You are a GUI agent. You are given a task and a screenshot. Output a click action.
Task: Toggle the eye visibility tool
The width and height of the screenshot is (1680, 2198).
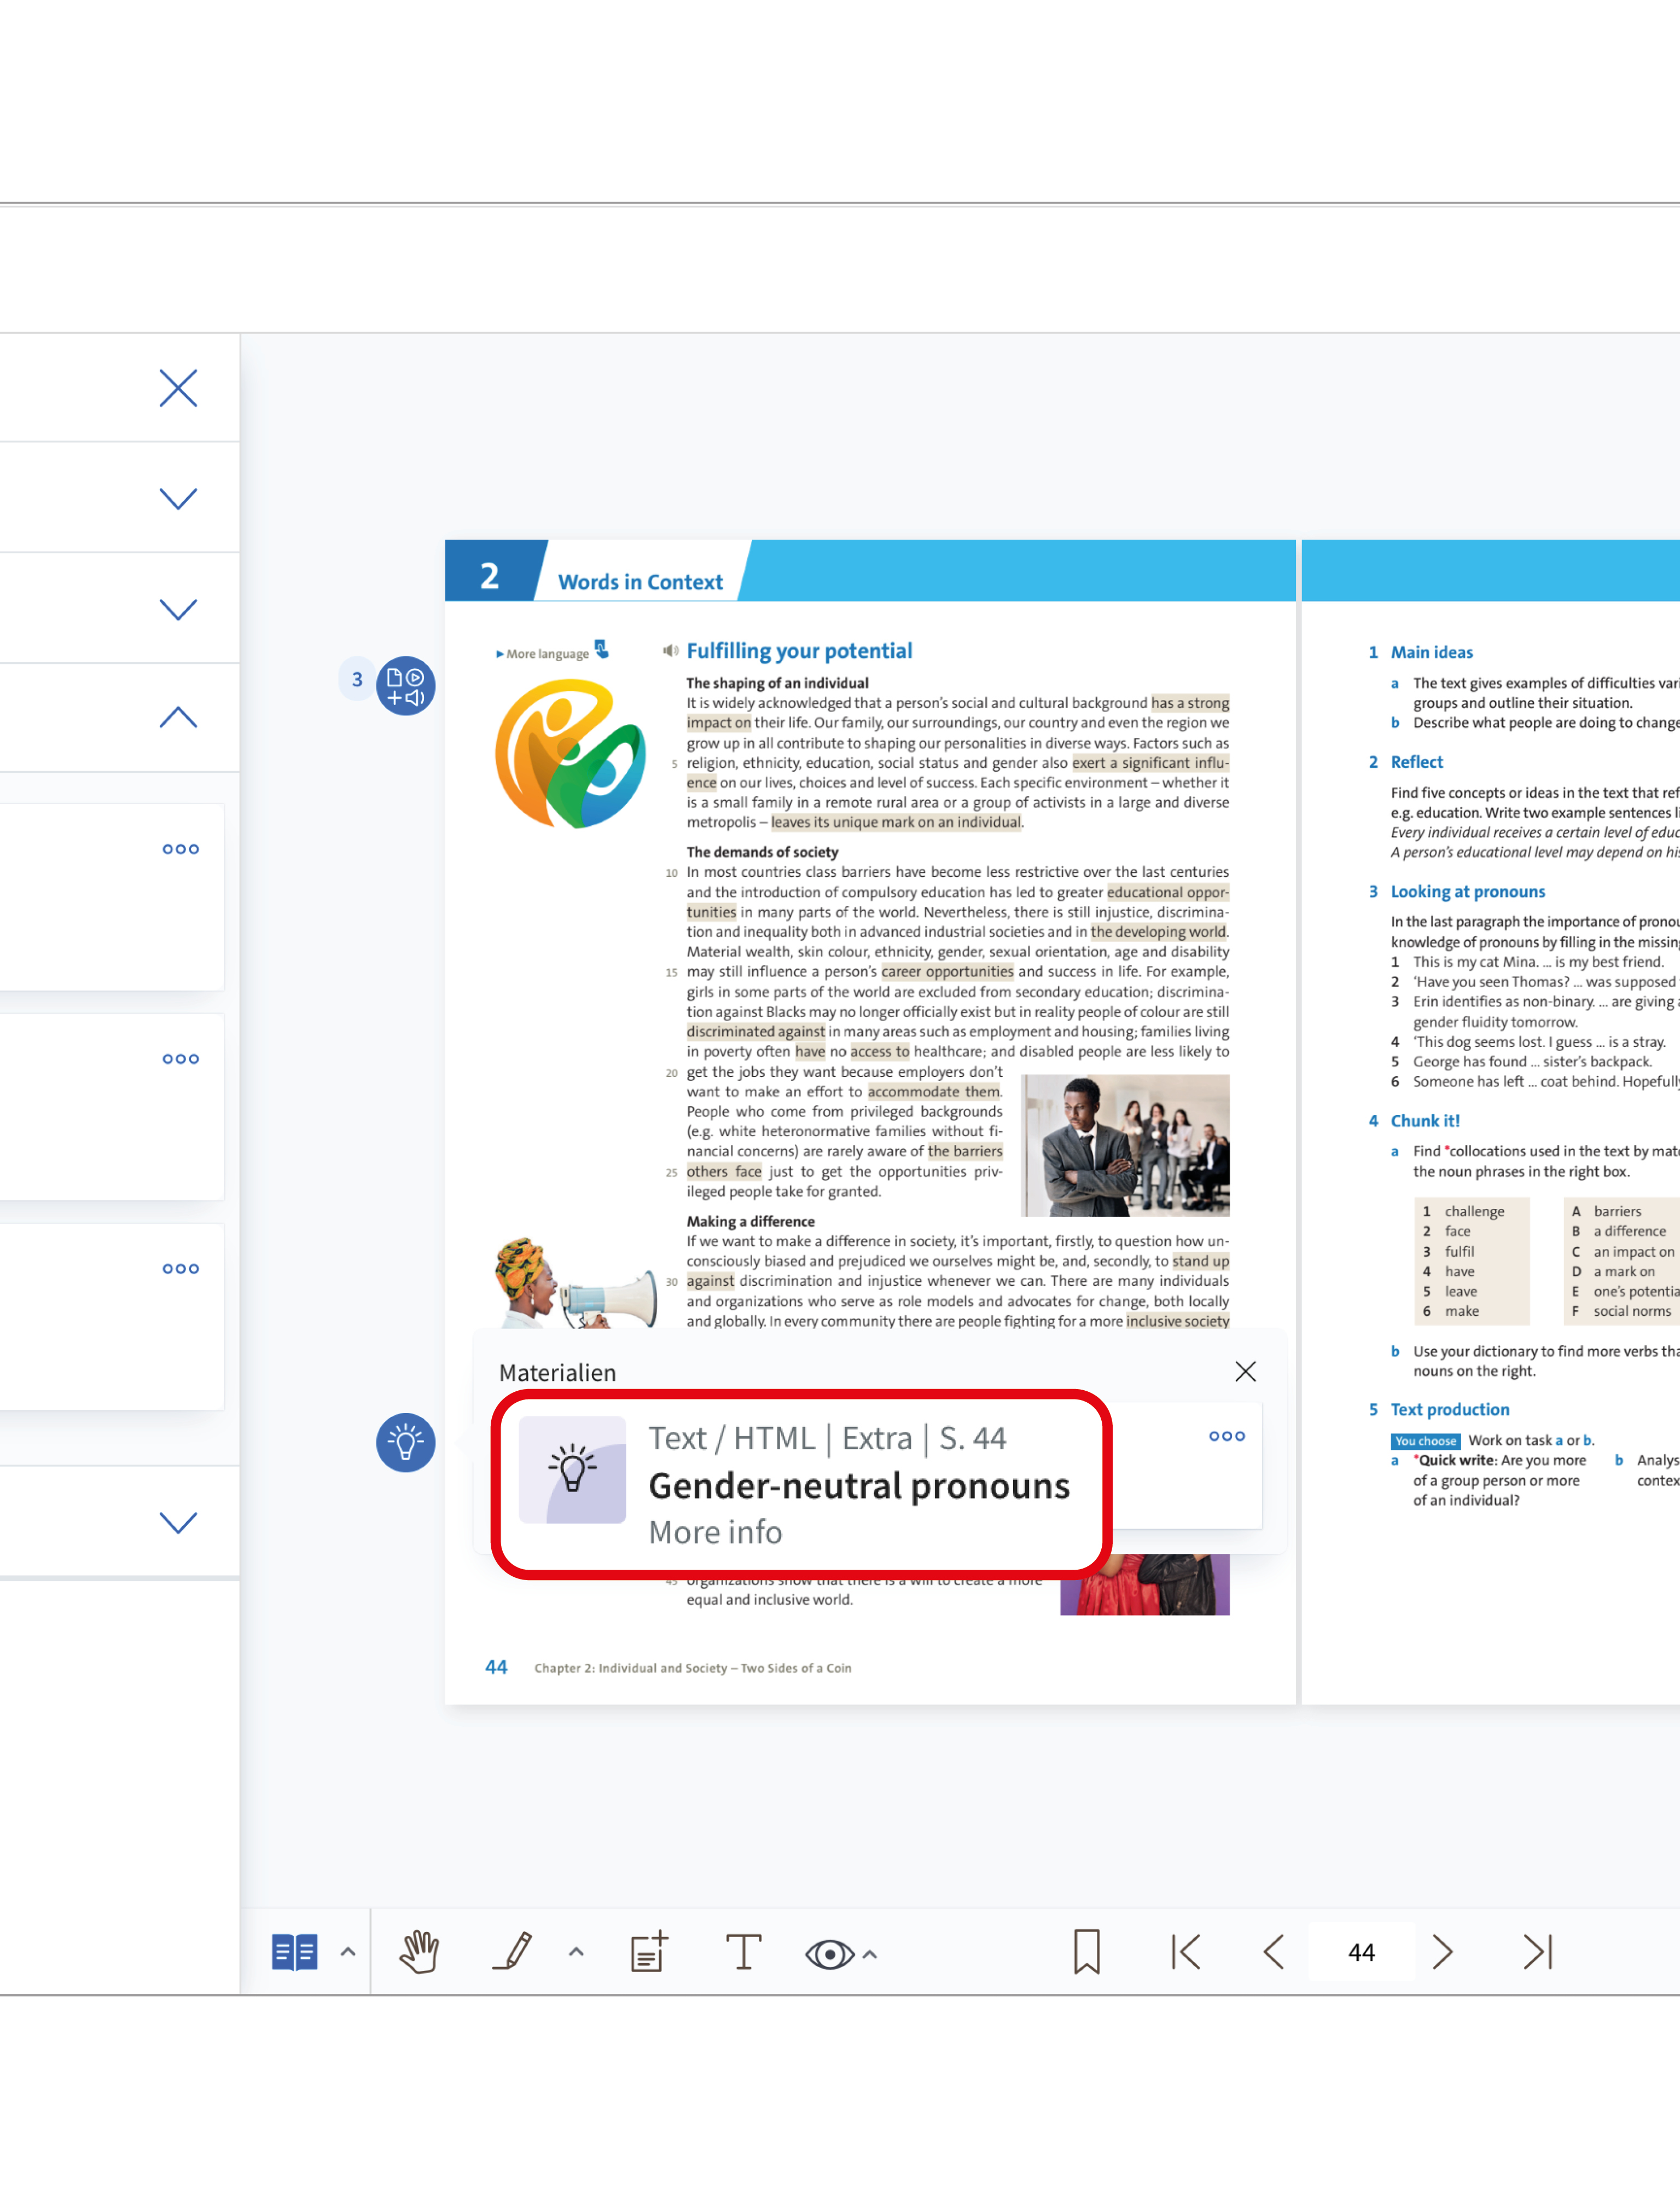click(829, 1953)
